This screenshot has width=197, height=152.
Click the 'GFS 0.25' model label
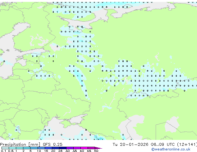(53, 144)
